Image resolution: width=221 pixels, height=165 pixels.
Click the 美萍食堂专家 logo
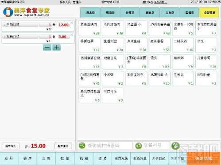point(26,12)
